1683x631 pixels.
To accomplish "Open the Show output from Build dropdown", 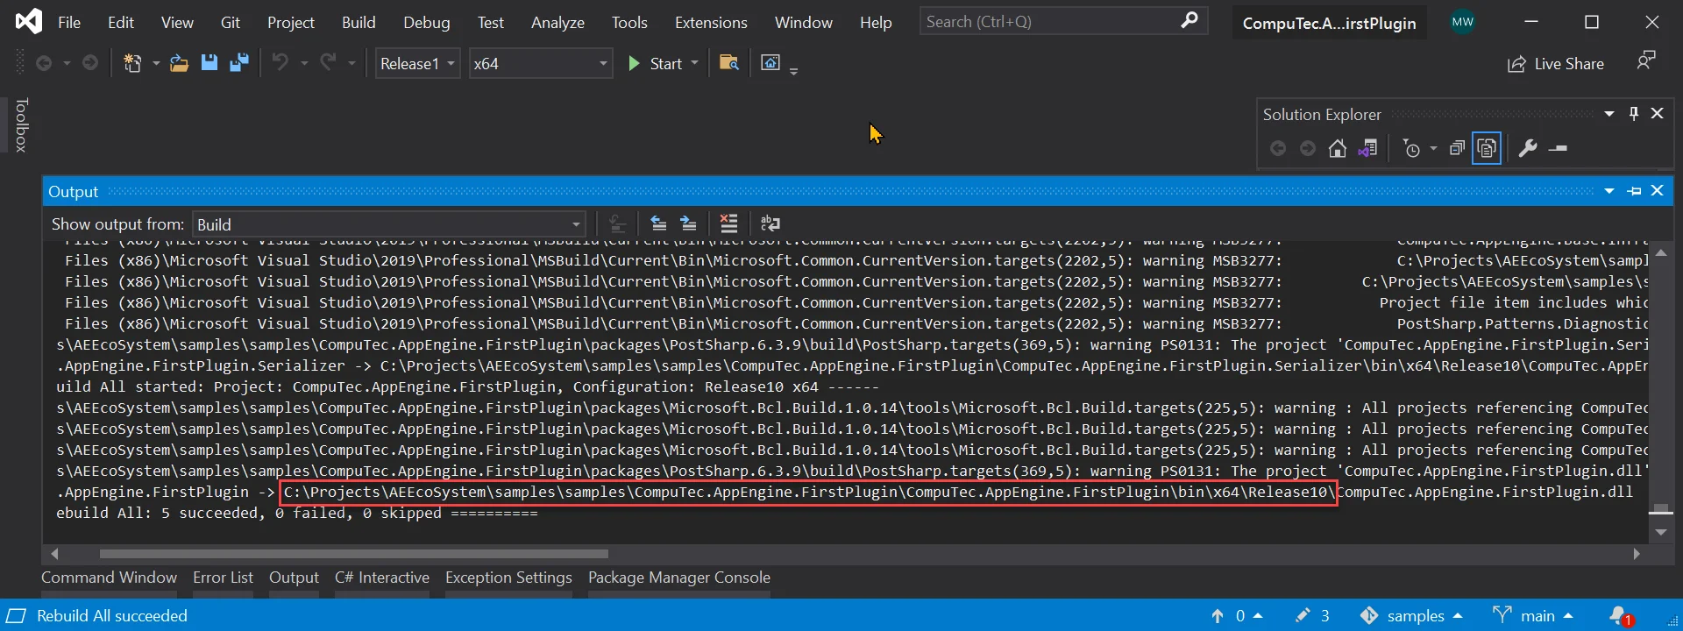I will tap(389, 224).
